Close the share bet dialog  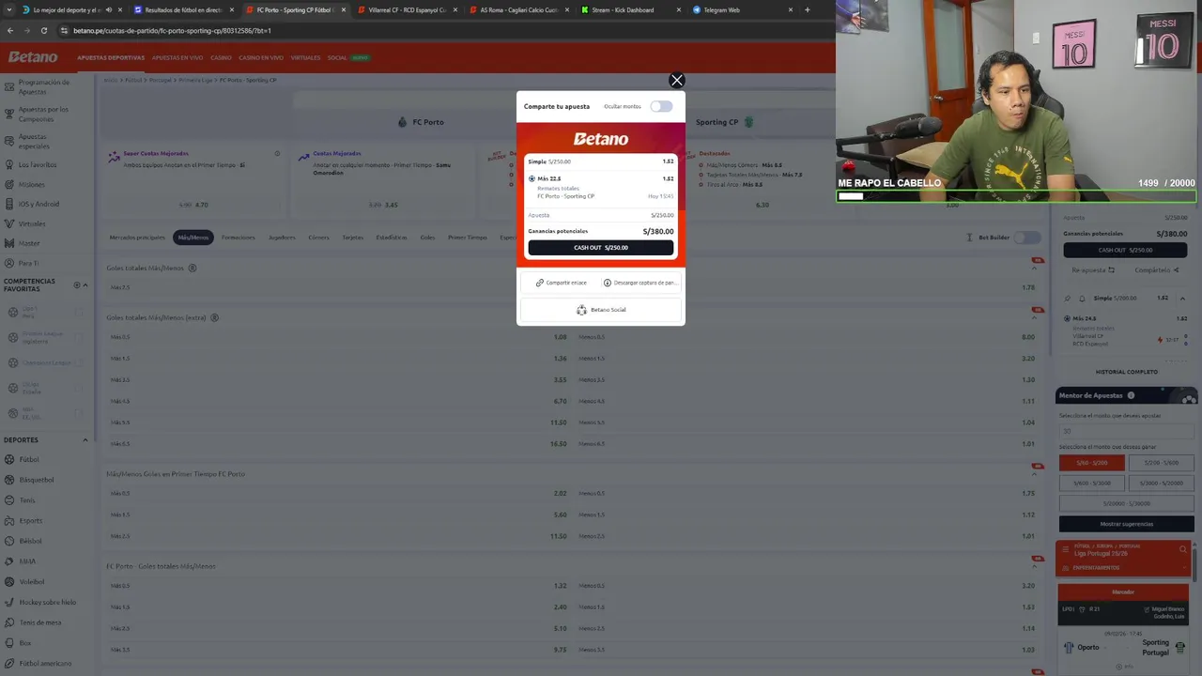(676, 81)
